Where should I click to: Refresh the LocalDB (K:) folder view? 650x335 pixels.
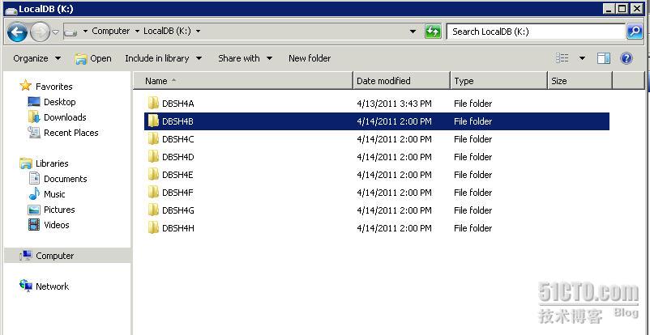(x=433, y=32)
